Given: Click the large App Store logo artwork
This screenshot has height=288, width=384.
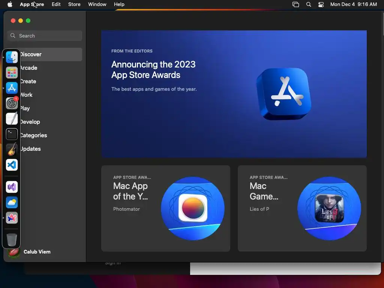Looking at the screenshot, I should pyautogui.click(x=283, y=94).
